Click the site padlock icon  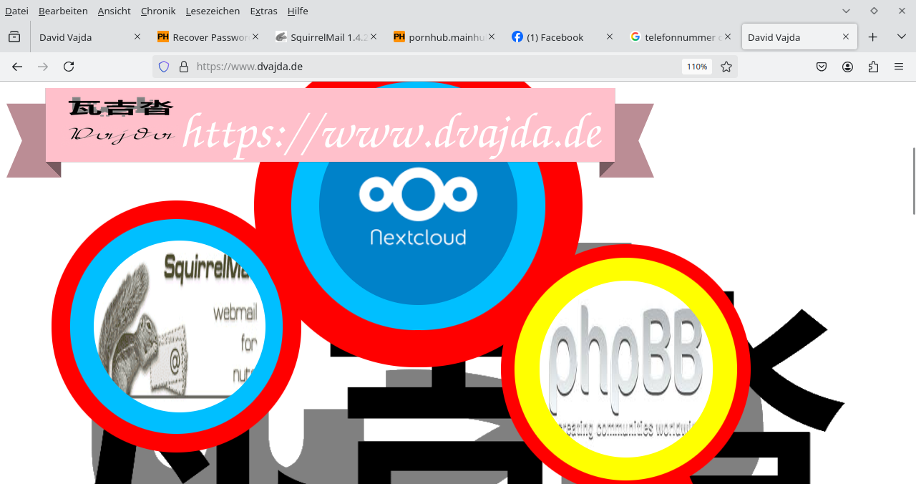click(x=184, y=67)
